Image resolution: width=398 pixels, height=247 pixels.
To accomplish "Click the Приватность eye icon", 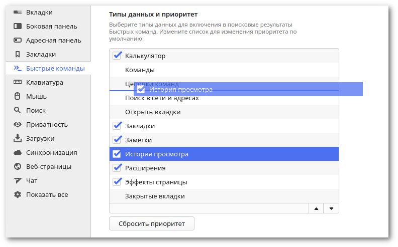I will point(18,124).
